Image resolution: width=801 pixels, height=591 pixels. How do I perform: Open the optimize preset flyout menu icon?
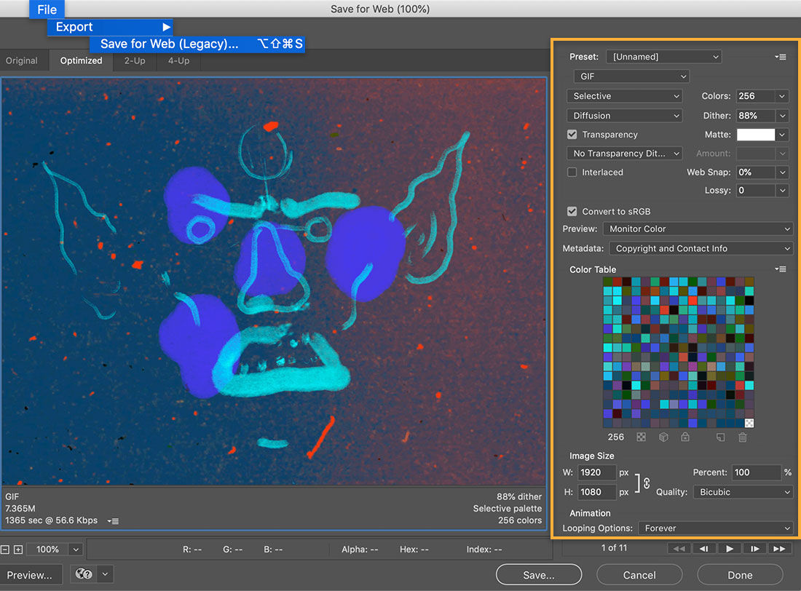[x=780, y=57]
